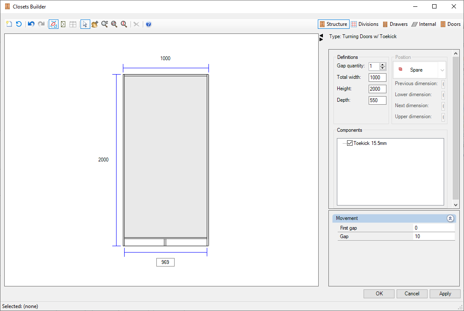Click the zoom to height magnifier
The width and height of the screenshot is (464, 311).
tap(124, 24)
